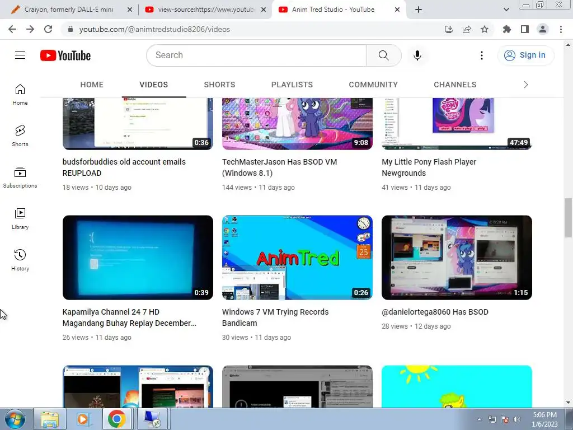573x430 pixels.
Task: Select the VIDEOS tab
Action: [153, 85]
